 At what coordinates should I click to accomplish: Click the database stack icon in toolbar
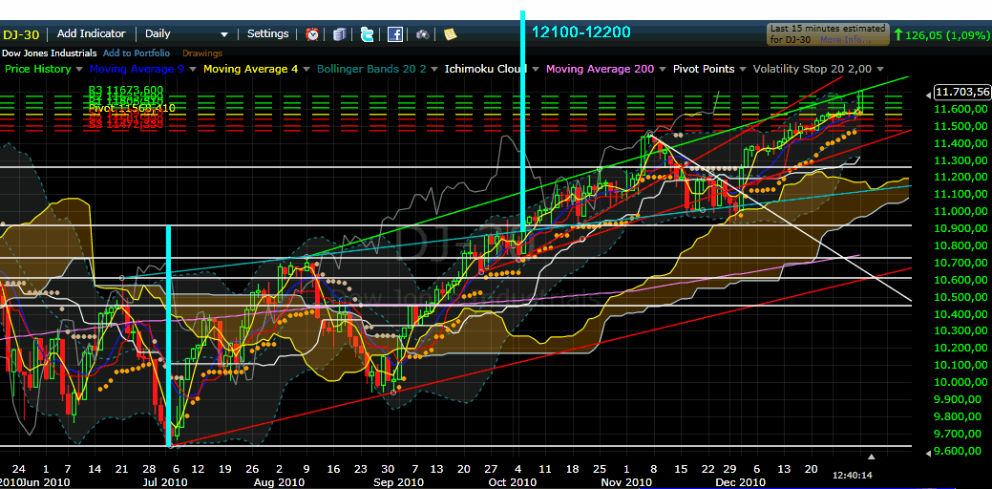[x=339, y=34]
